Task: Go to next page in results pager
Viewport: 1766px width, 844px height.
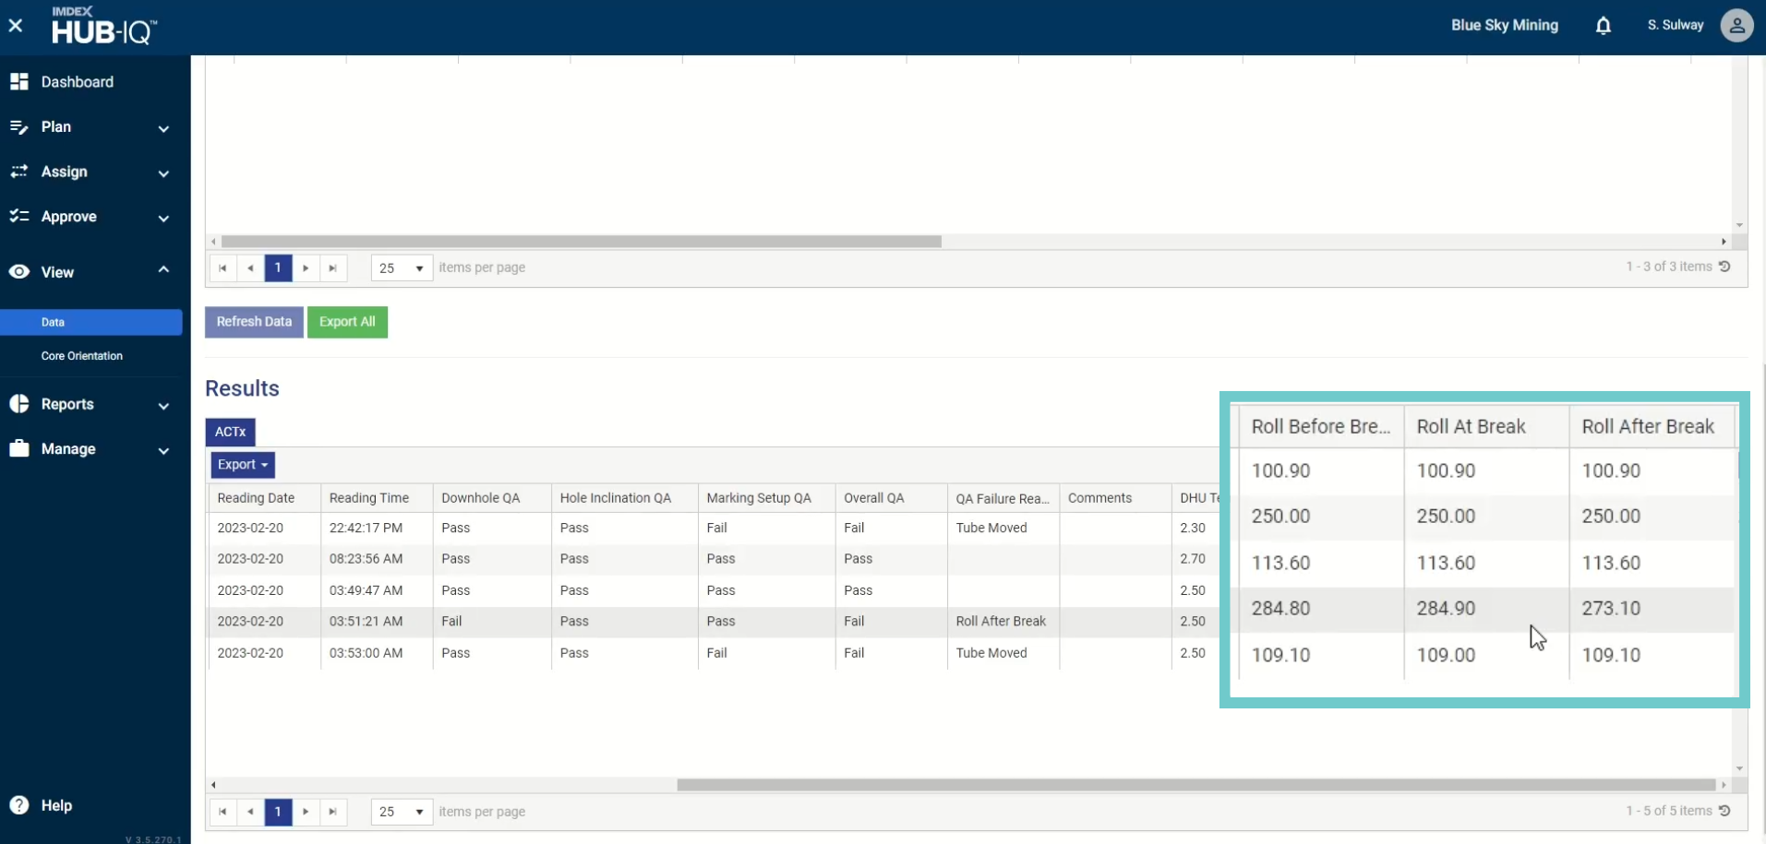Action: (x=306, y=812)
